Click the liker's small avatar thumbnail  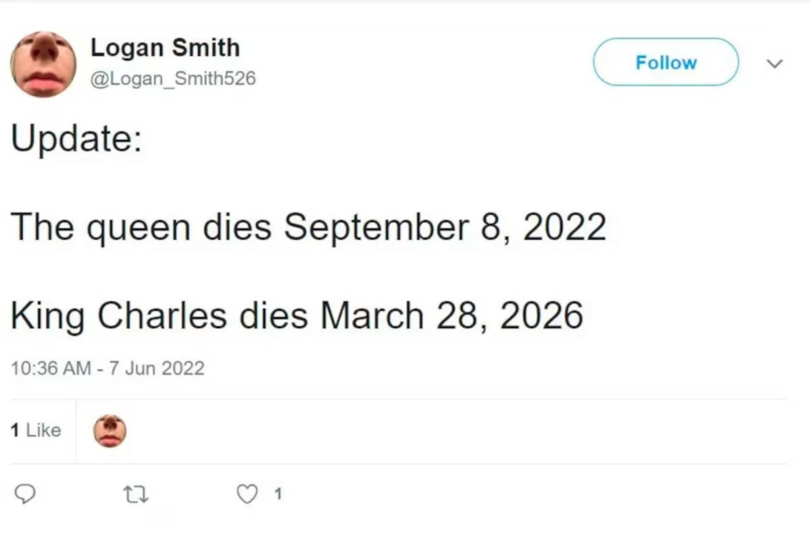click(x=109, y=430)
